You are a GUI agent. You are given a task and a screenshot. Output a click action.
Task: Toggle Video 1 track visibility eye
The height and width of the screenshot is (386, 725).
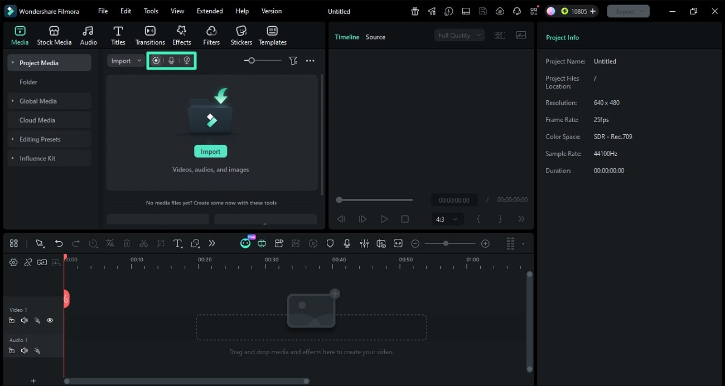[50, 320]
